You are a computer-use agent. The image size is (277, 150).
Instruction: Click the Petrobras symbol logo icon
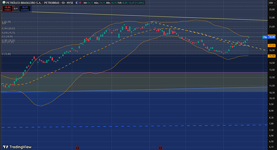click(4, 3)
